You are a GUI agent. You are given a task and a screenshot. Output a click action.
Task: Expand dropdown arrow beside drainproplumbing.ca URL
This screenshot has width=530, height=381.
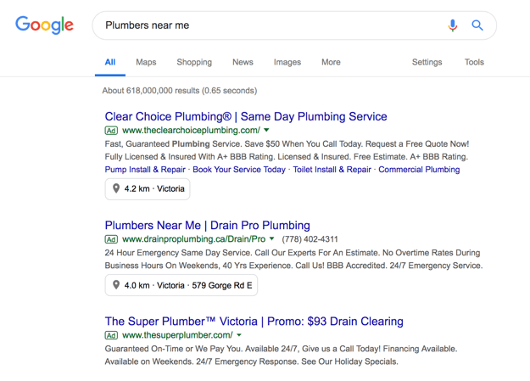click(271, 239)
